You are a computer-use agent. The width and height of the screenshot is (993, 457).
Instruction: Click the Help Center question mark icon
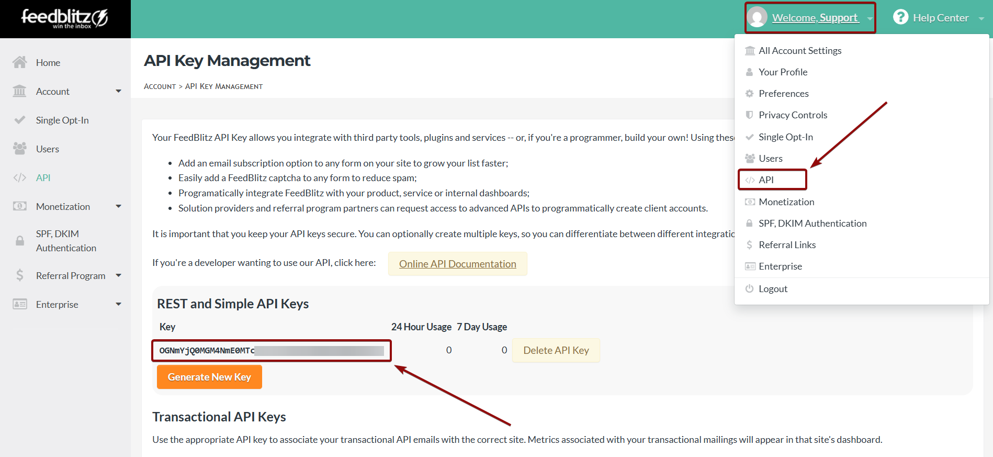click(900, 17)
